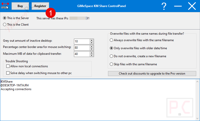This screenshot has width=200, height=121.
Task: Click the 'This server has these IPs:' label
Action: click(52, 18)
